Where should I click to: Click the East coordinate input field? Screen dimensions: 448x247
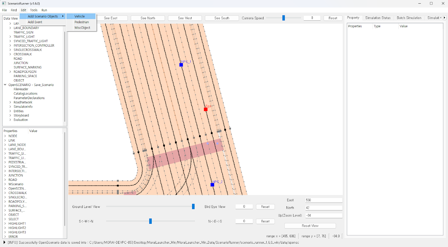pos(323,200)
